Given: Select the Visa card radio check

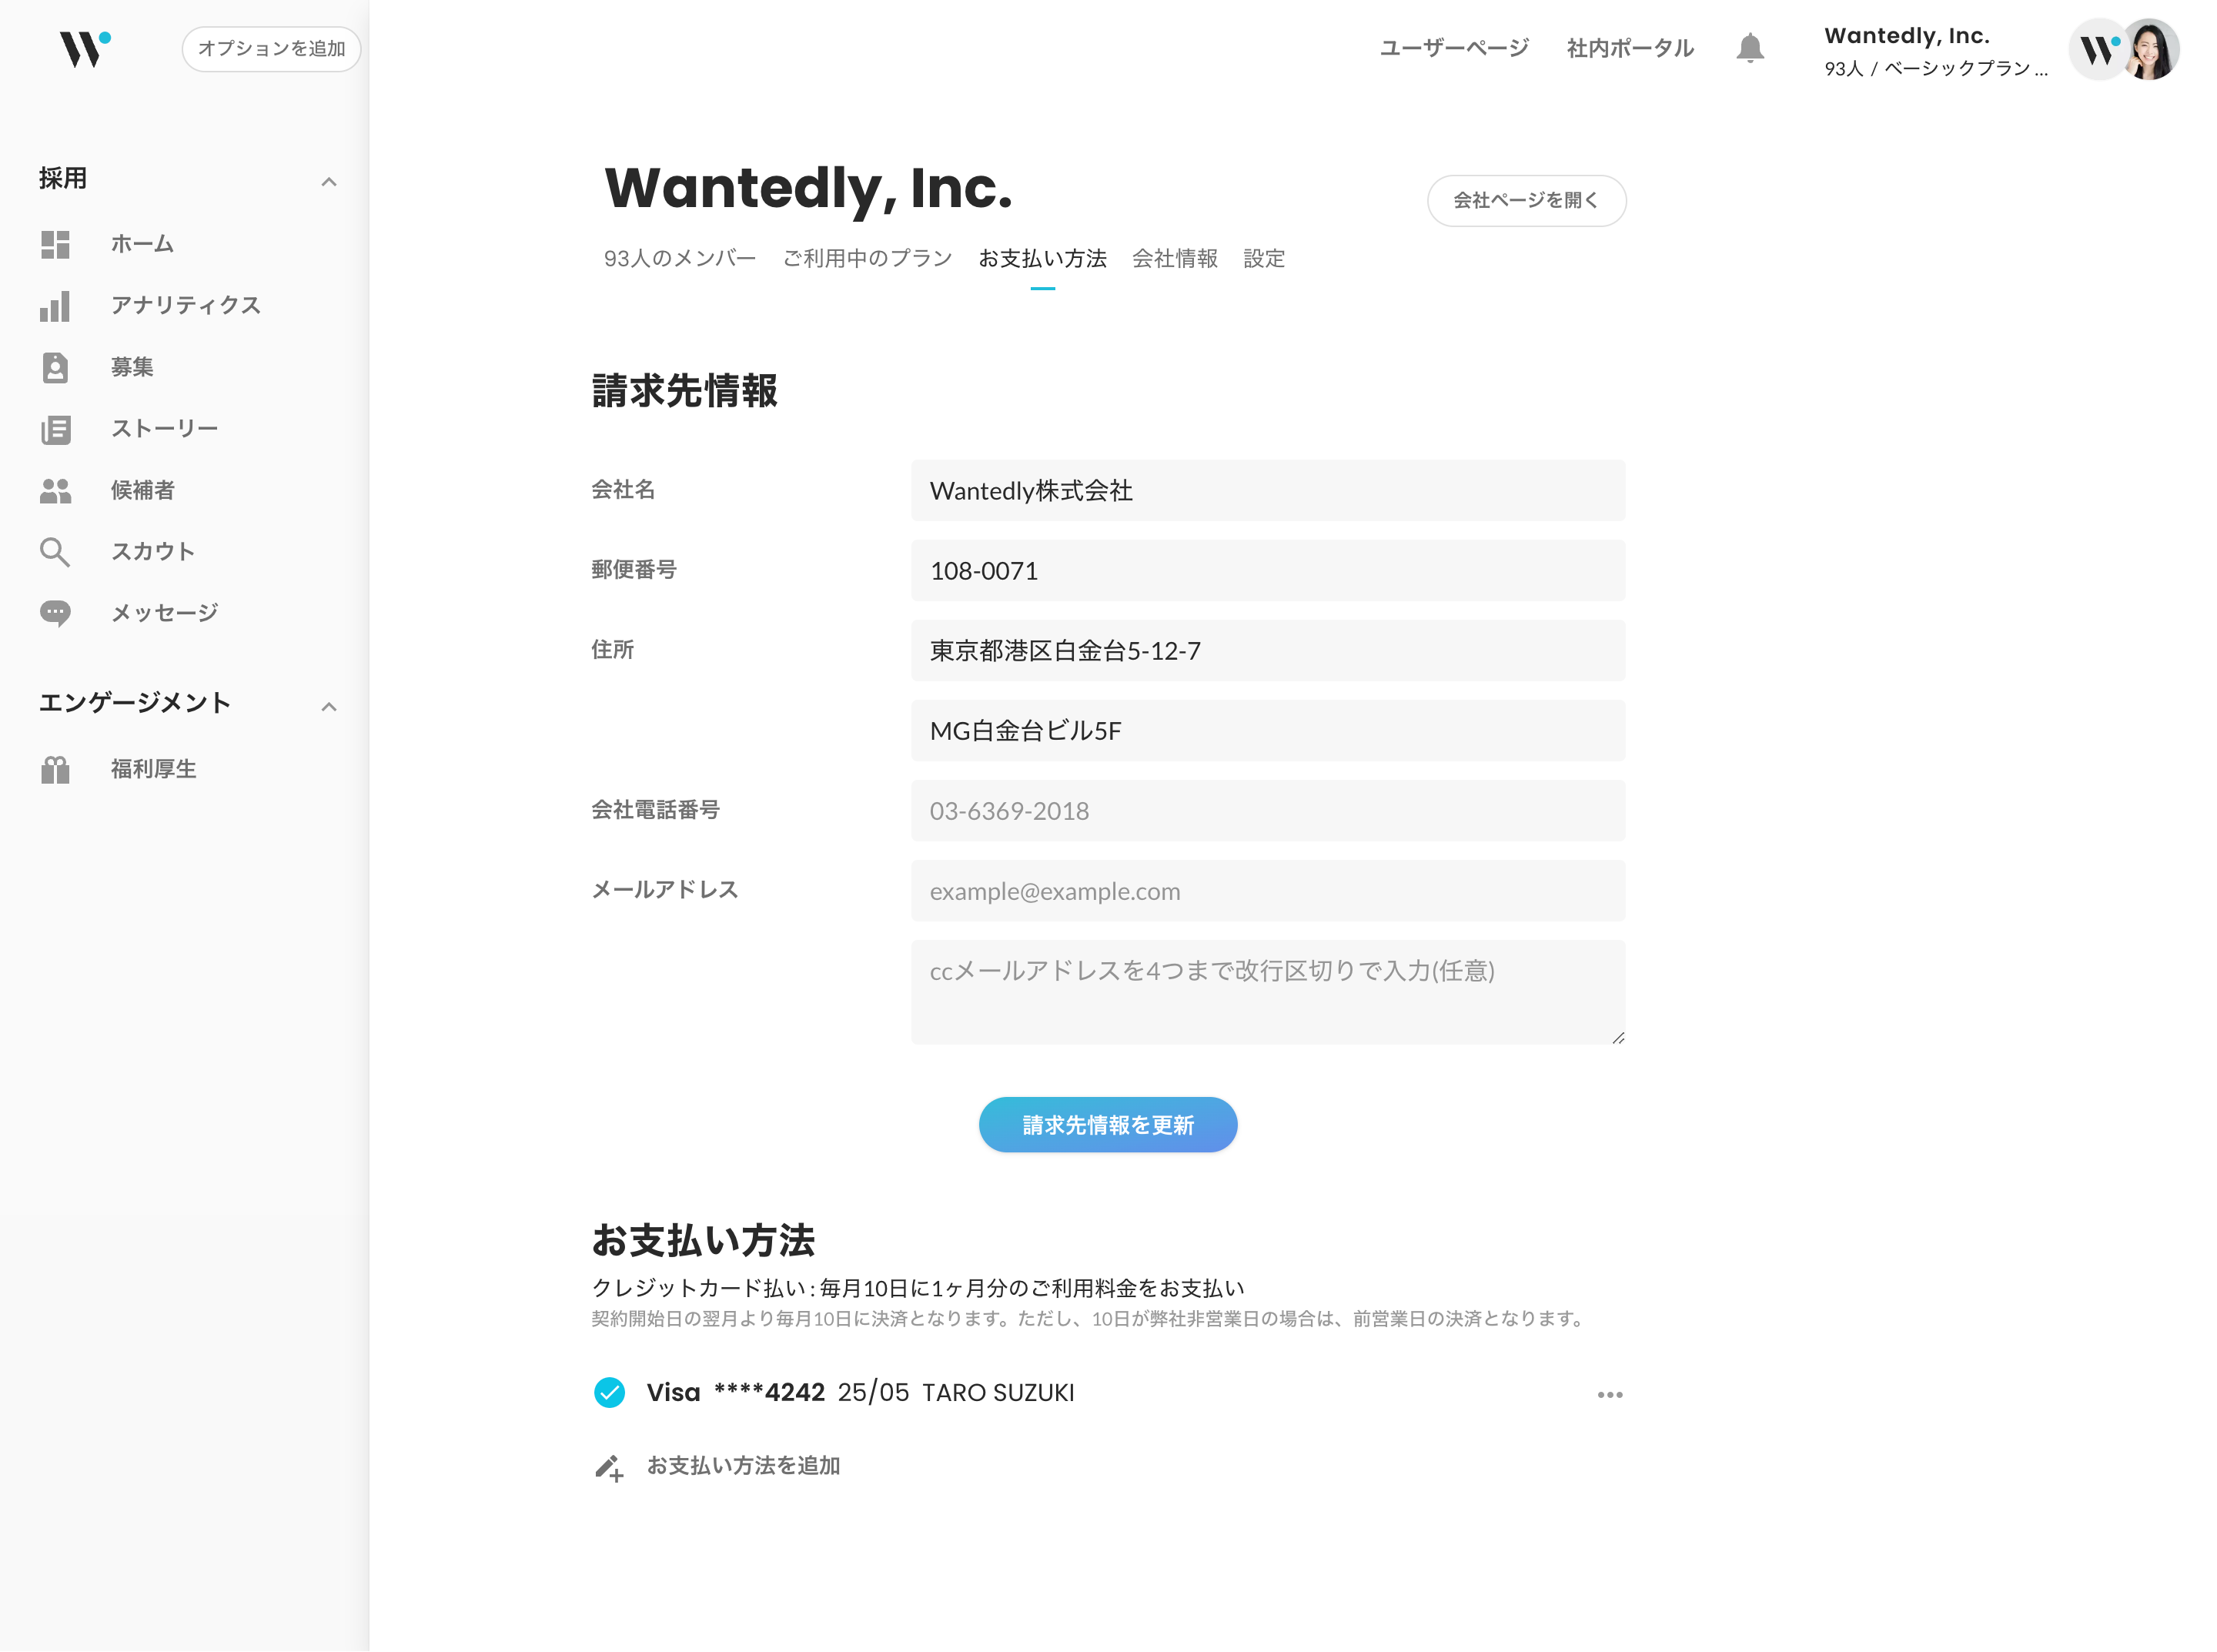Looking at the screenshot, I should 609,1392.
